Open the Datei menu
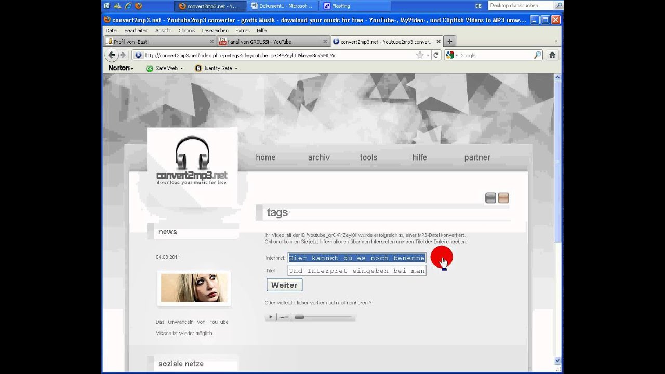The height and width of the screenshot is (374, 665). [112, 31]
